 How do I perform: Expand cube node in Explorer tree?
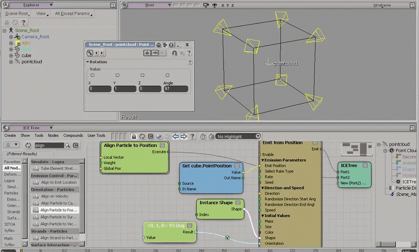[x=11, y=56]
